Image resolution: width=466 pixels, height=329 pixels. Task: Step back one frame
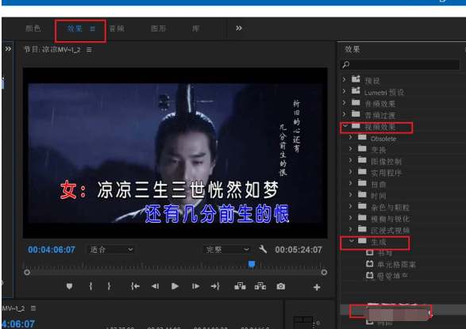pyautogui.click(x=155, y=286)
